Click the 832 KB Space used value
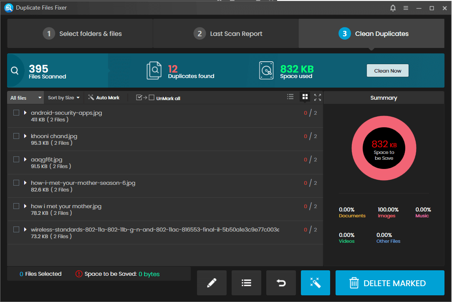Viewport: 452px width, 302px height. [x=297, y=69]
